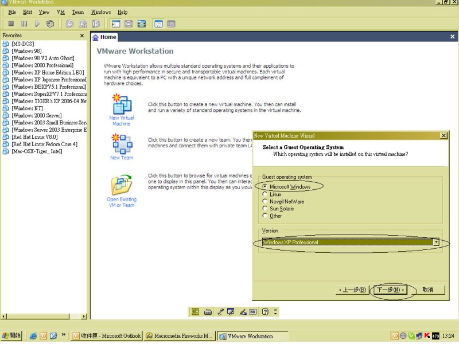Select [Mac-OSX-Tiger_ Intel] favorite
Viewport: 459px width, 344px height.
[x=37, y=151]
